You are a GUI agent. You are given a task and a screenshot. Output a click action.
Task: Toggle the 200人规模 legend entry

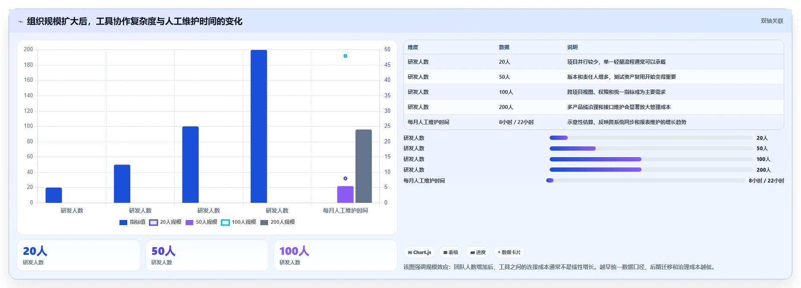278,222
